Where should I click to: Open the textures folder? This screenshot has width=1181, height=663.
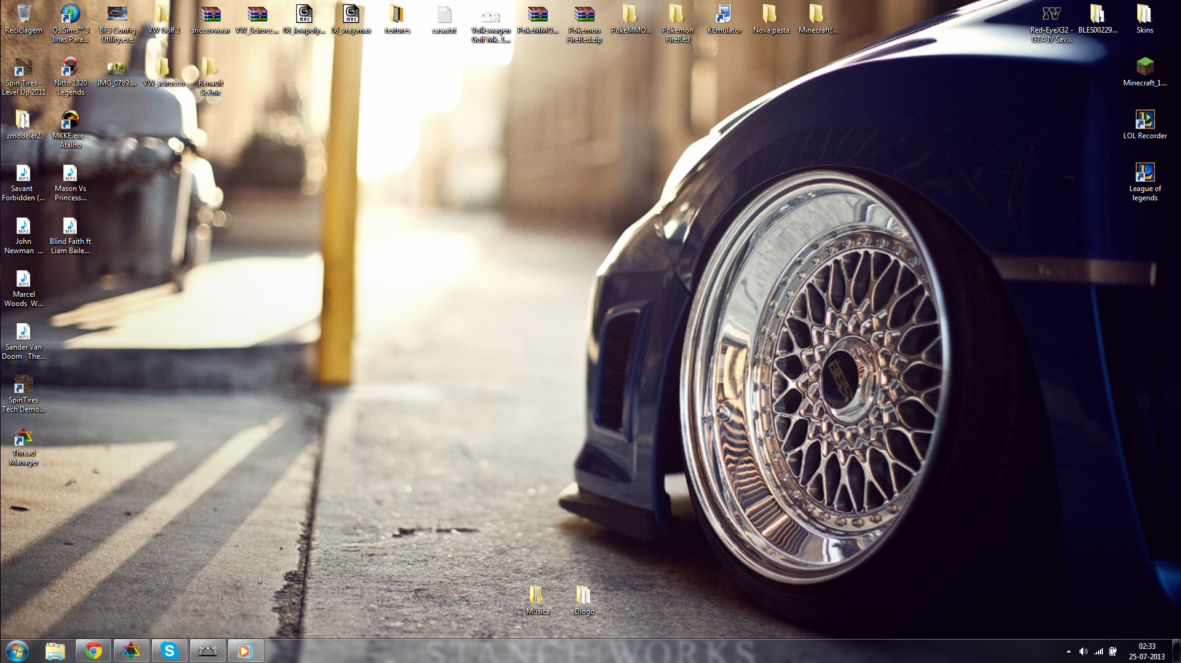click(397, 20)
